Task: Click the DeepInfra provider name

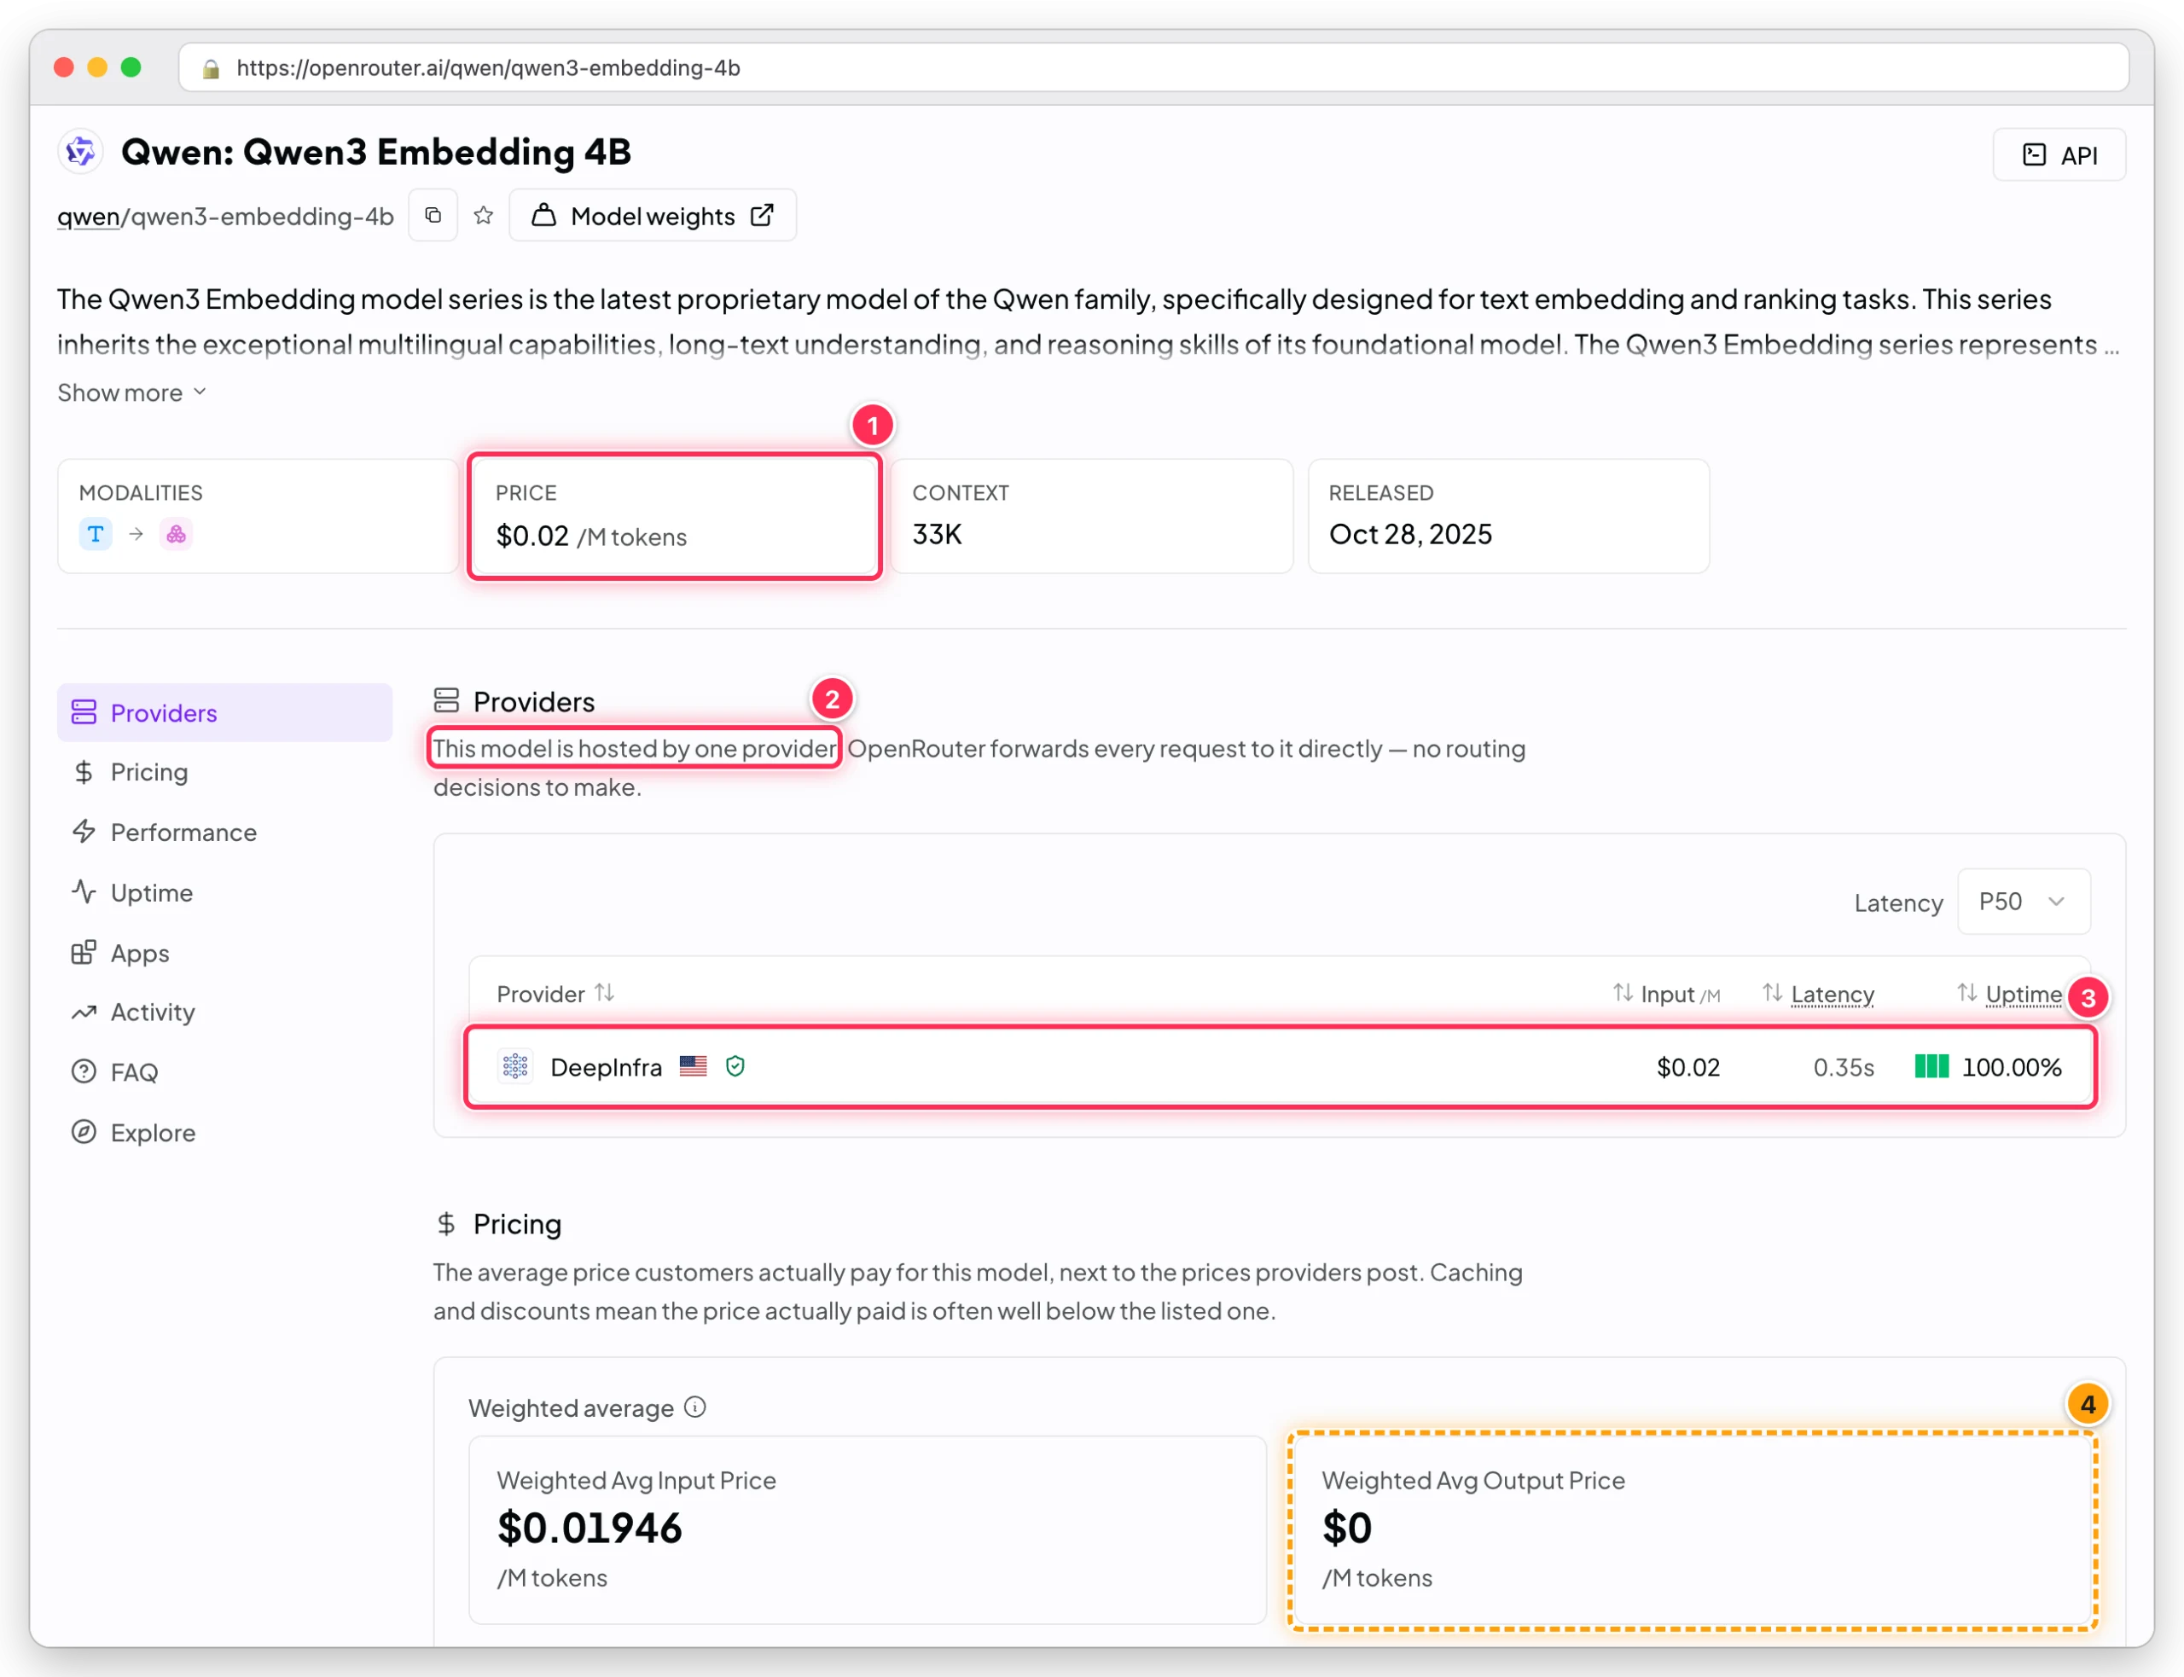Action: (606, 1067)
